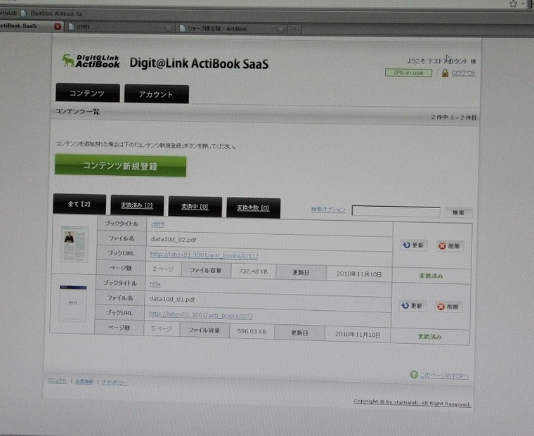Image resolution: width=534 pixels, height=436 pixels.
Task: Open book URL ending in acti_books/2/7/
Action: 200,315
